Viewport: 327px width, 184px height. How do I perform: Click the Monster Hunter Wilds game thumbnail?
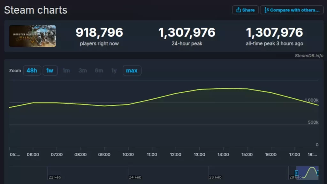click(32, 36)
